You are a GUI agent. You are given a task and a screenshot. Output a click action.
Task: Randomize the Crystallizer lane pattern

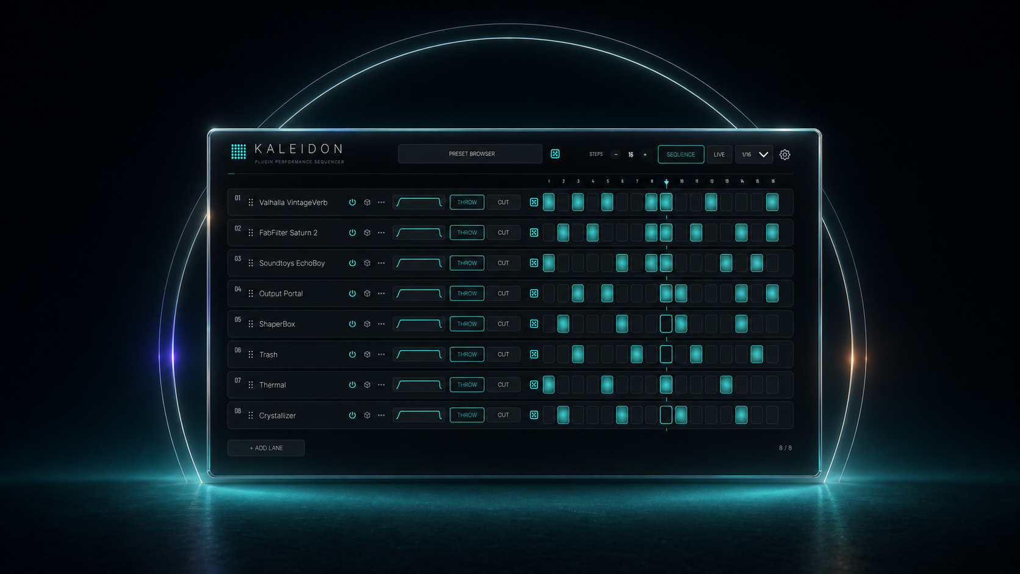pos(534,415)
